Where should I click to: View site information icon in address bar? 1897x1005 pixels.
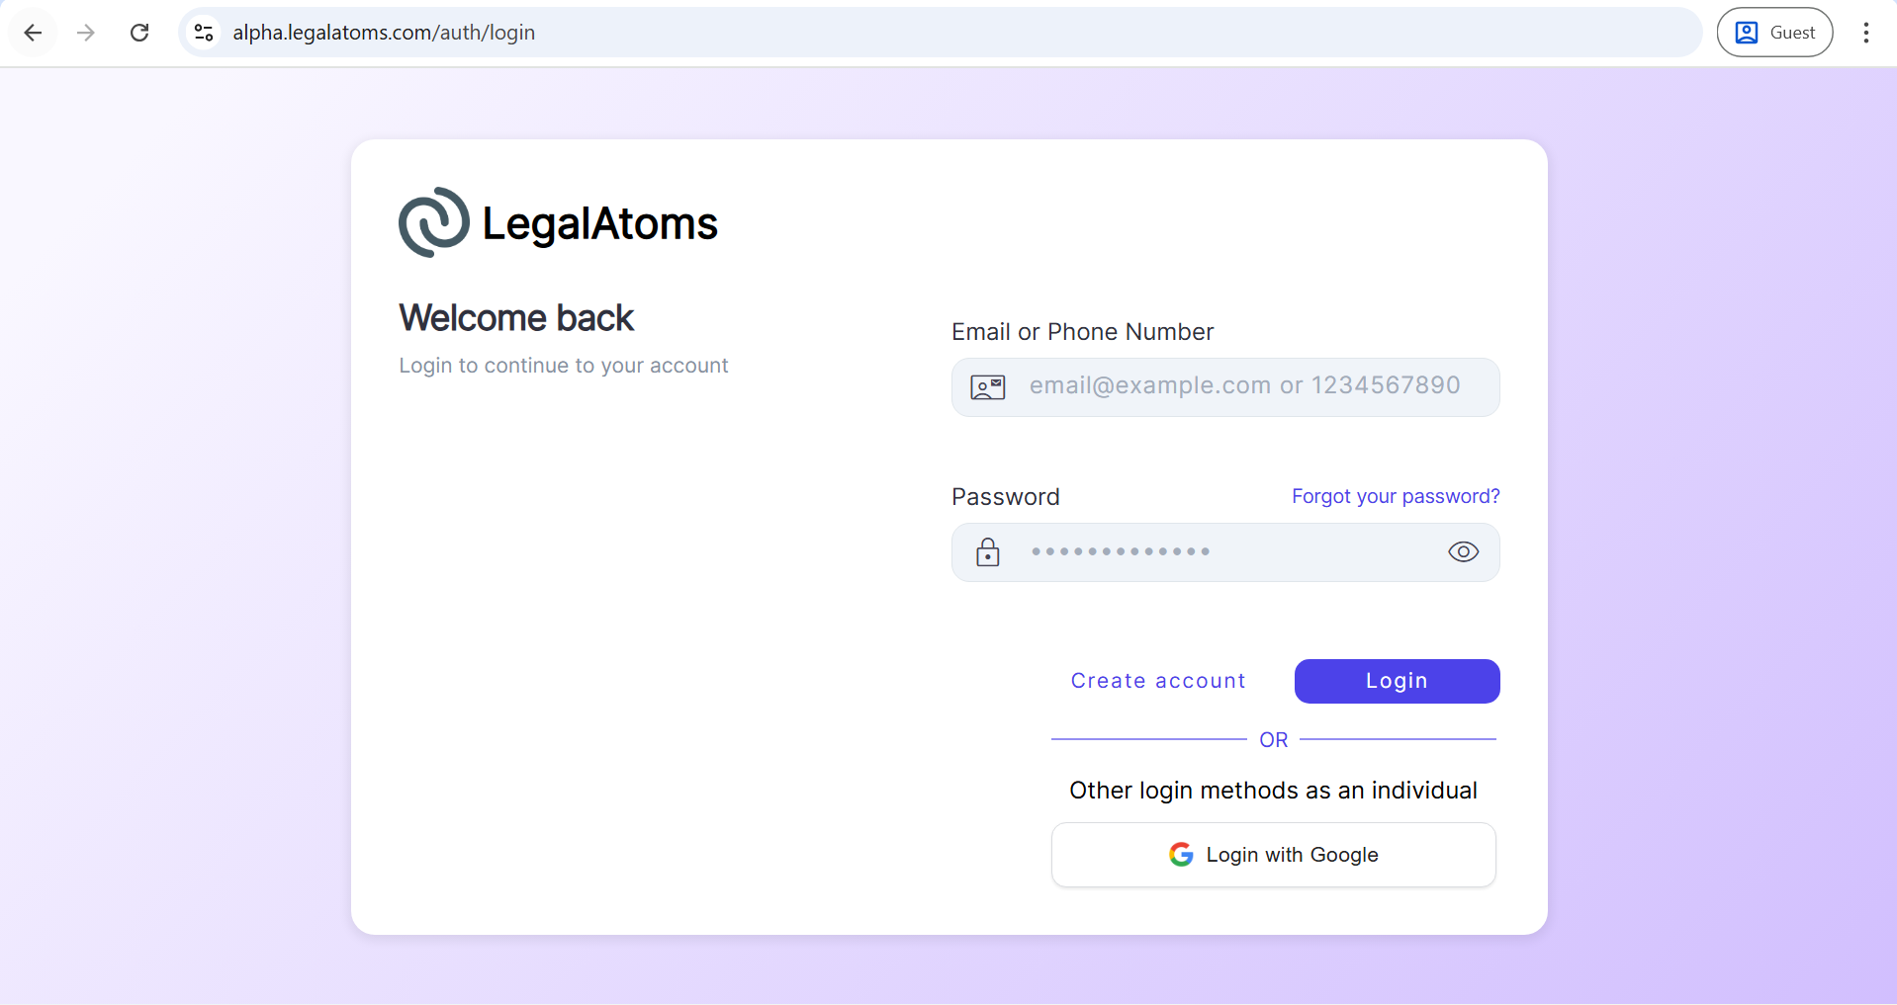[x=204, y=33]
